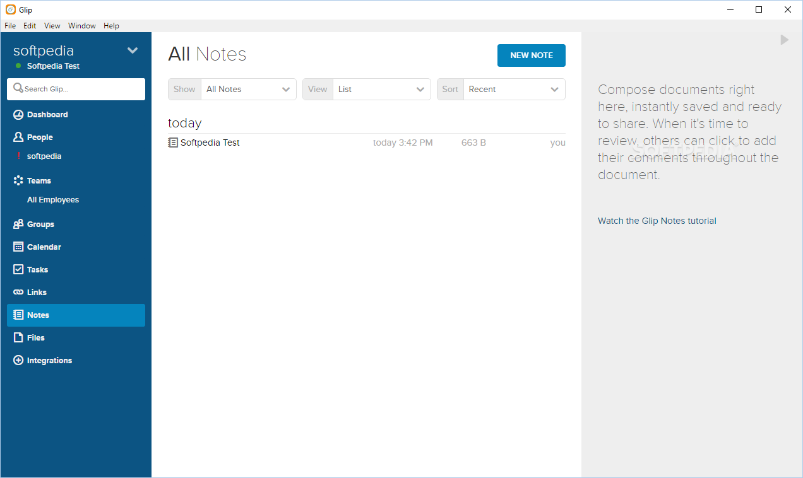
Task: Click the Calendar icon in sidebar
Action: [x=18, y=247]
